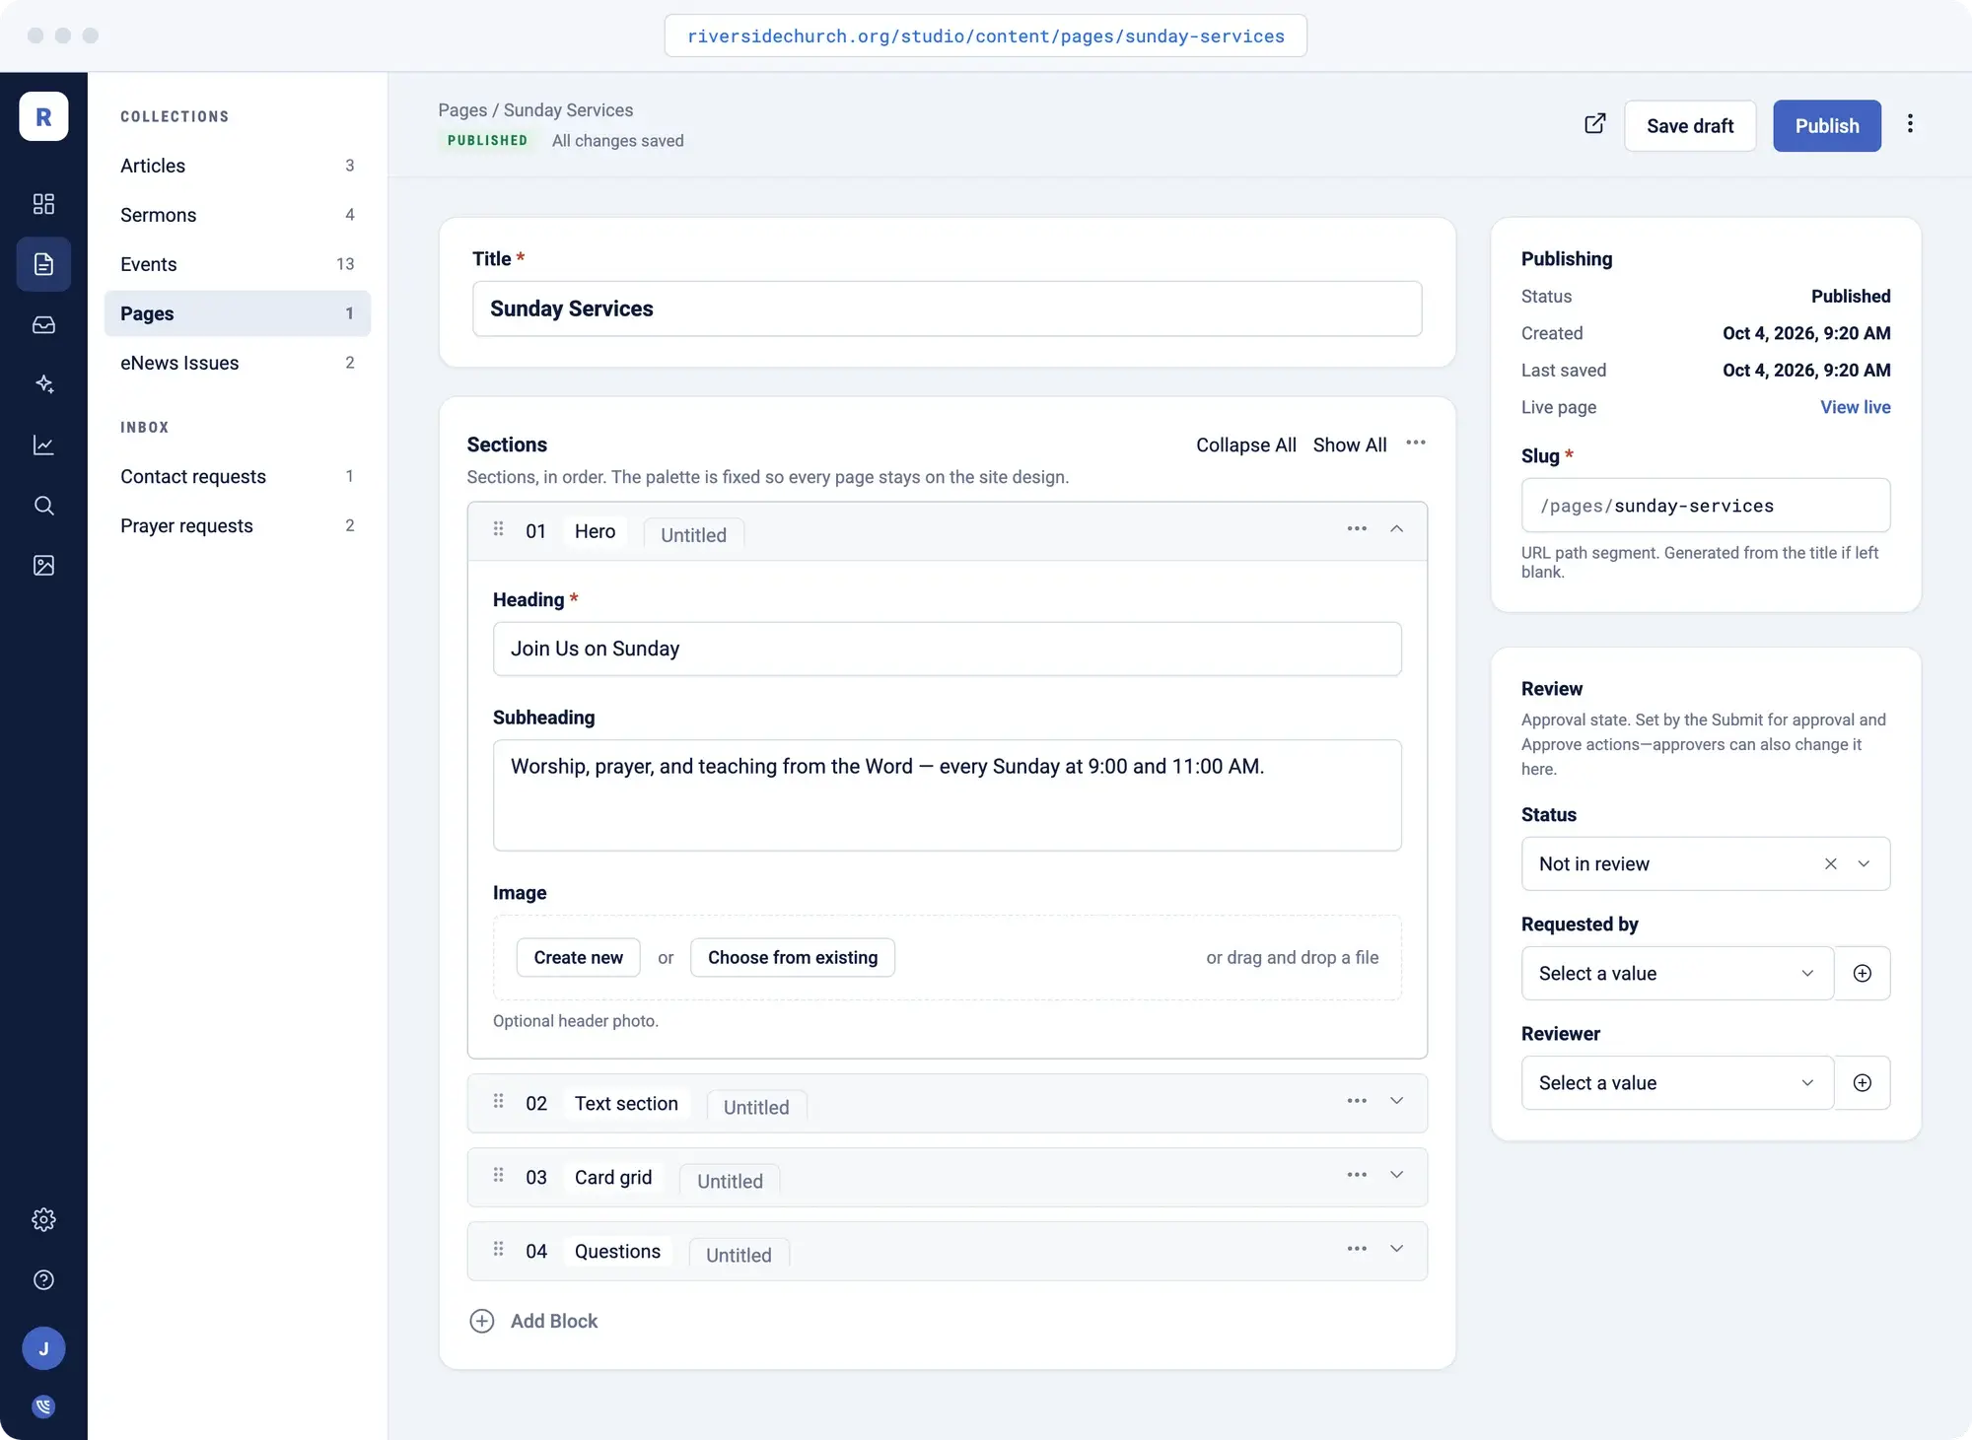
Task: Follow the View live link
Action: [1855, 408]
